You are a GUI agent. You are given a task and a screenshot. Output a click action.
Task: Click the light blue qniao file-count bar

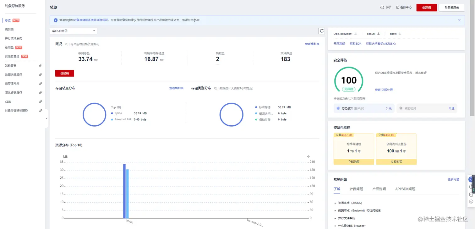128,194
